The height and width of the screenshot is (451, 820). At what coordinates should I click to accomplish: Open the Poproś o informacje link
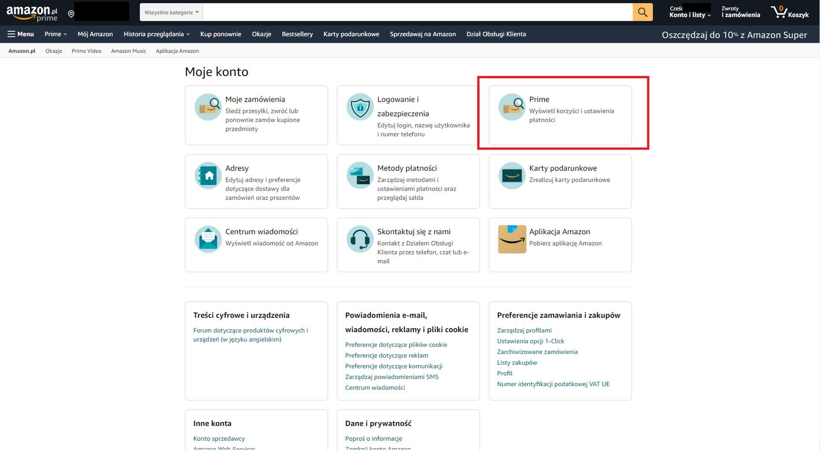(x=374, y=438)
